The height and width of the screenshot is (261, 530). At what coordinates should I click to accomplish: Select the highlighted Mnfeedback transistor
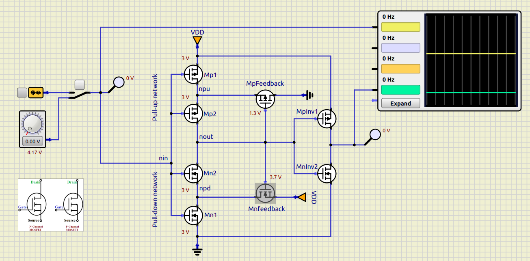point(265,193)
